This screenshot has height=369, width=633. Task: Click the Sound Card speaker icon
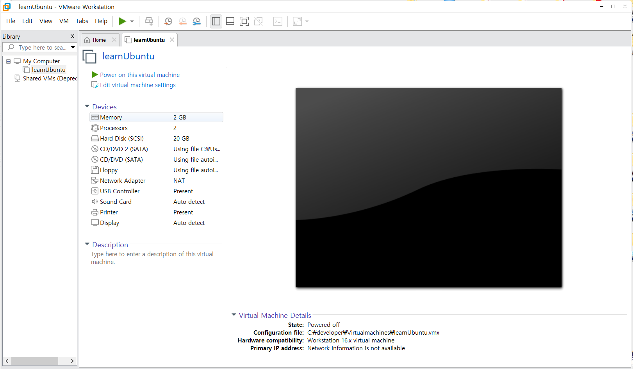click(x=95, y=201)
